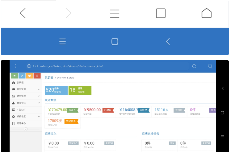Viewport: 230px width, 152px height.
Task: Select the 17809次 completion count
Action: click(55, 121)
